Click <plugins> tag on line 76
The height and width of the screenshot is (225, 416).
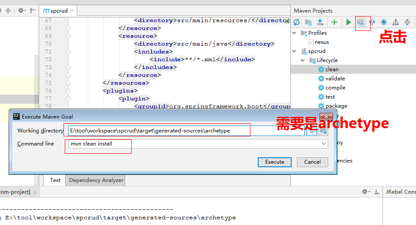pos(120,91)
